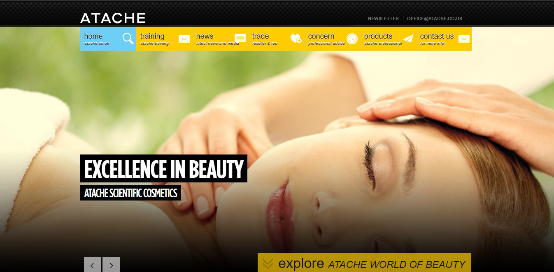Click the envelope icon beside contact us

point(464,39)
